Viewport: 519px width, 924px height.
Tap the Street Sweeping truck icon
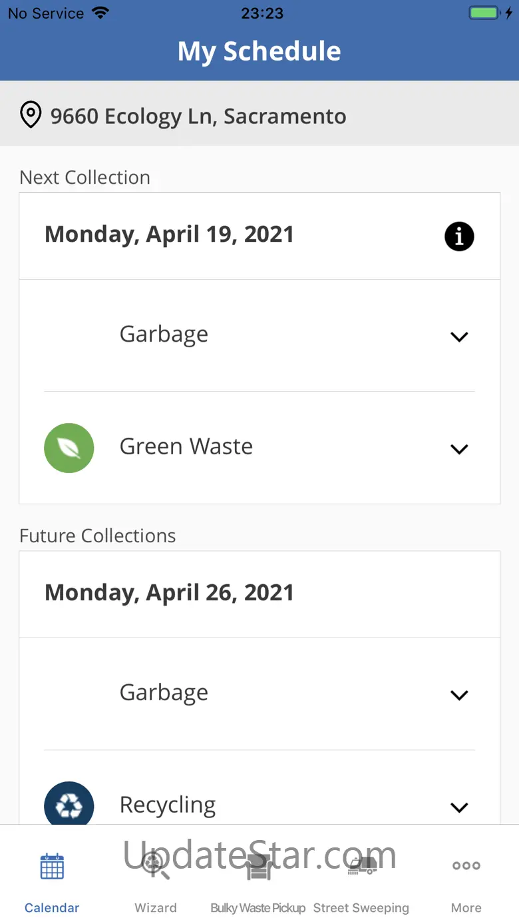[362, 866]
